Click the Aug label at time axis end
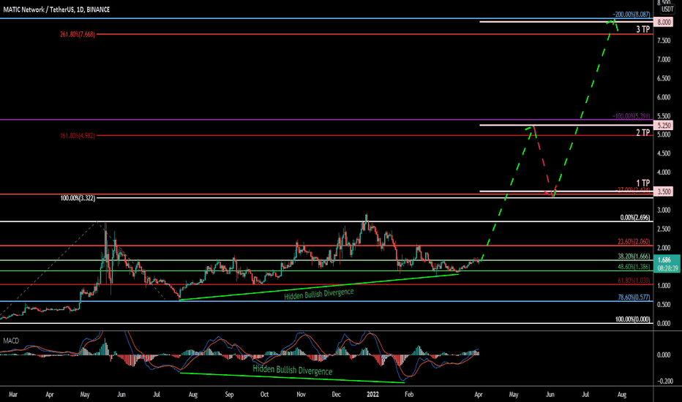Screen dimensions: 682x402 [x=622, y=395]
